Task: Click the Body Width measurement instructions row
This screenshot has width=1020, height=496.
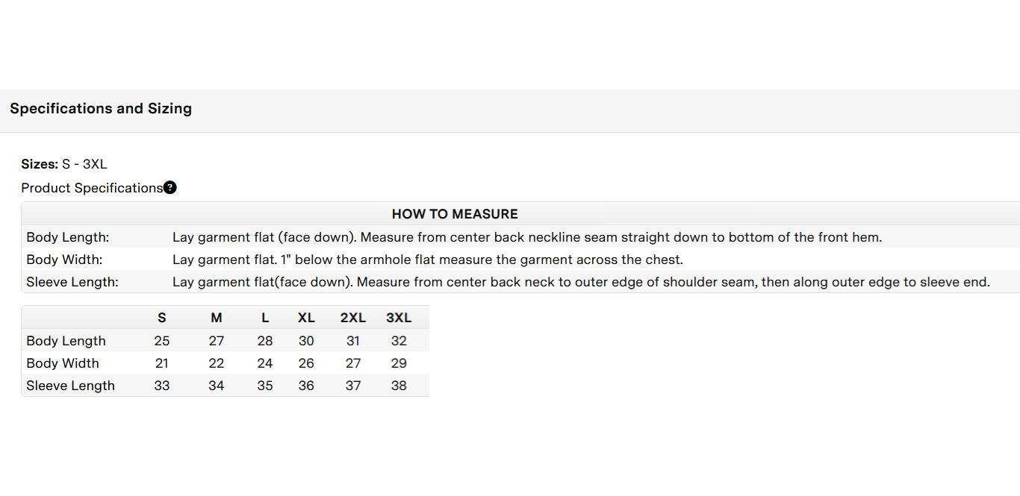Action: coord(520,260)
